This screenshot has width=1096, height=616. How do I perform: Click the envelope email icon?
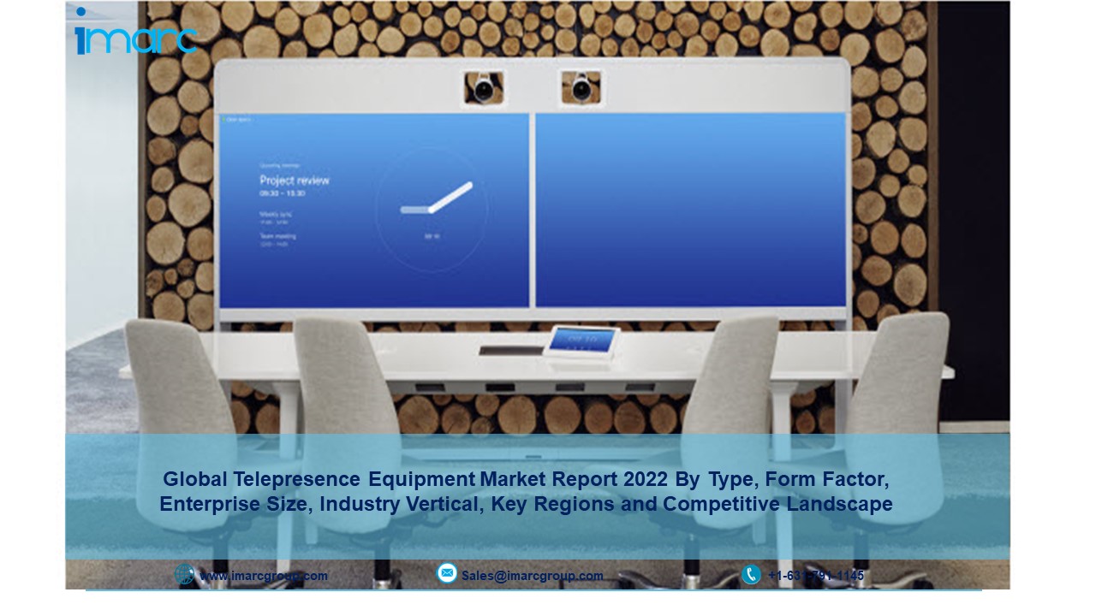tap(447, 573)
